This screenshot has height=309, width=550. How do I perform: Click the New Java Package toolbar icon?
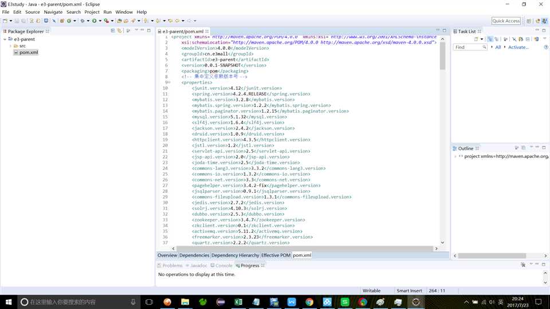click(62, 21)
